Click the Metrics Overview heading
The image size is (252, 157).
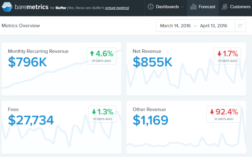pos(21,26)
